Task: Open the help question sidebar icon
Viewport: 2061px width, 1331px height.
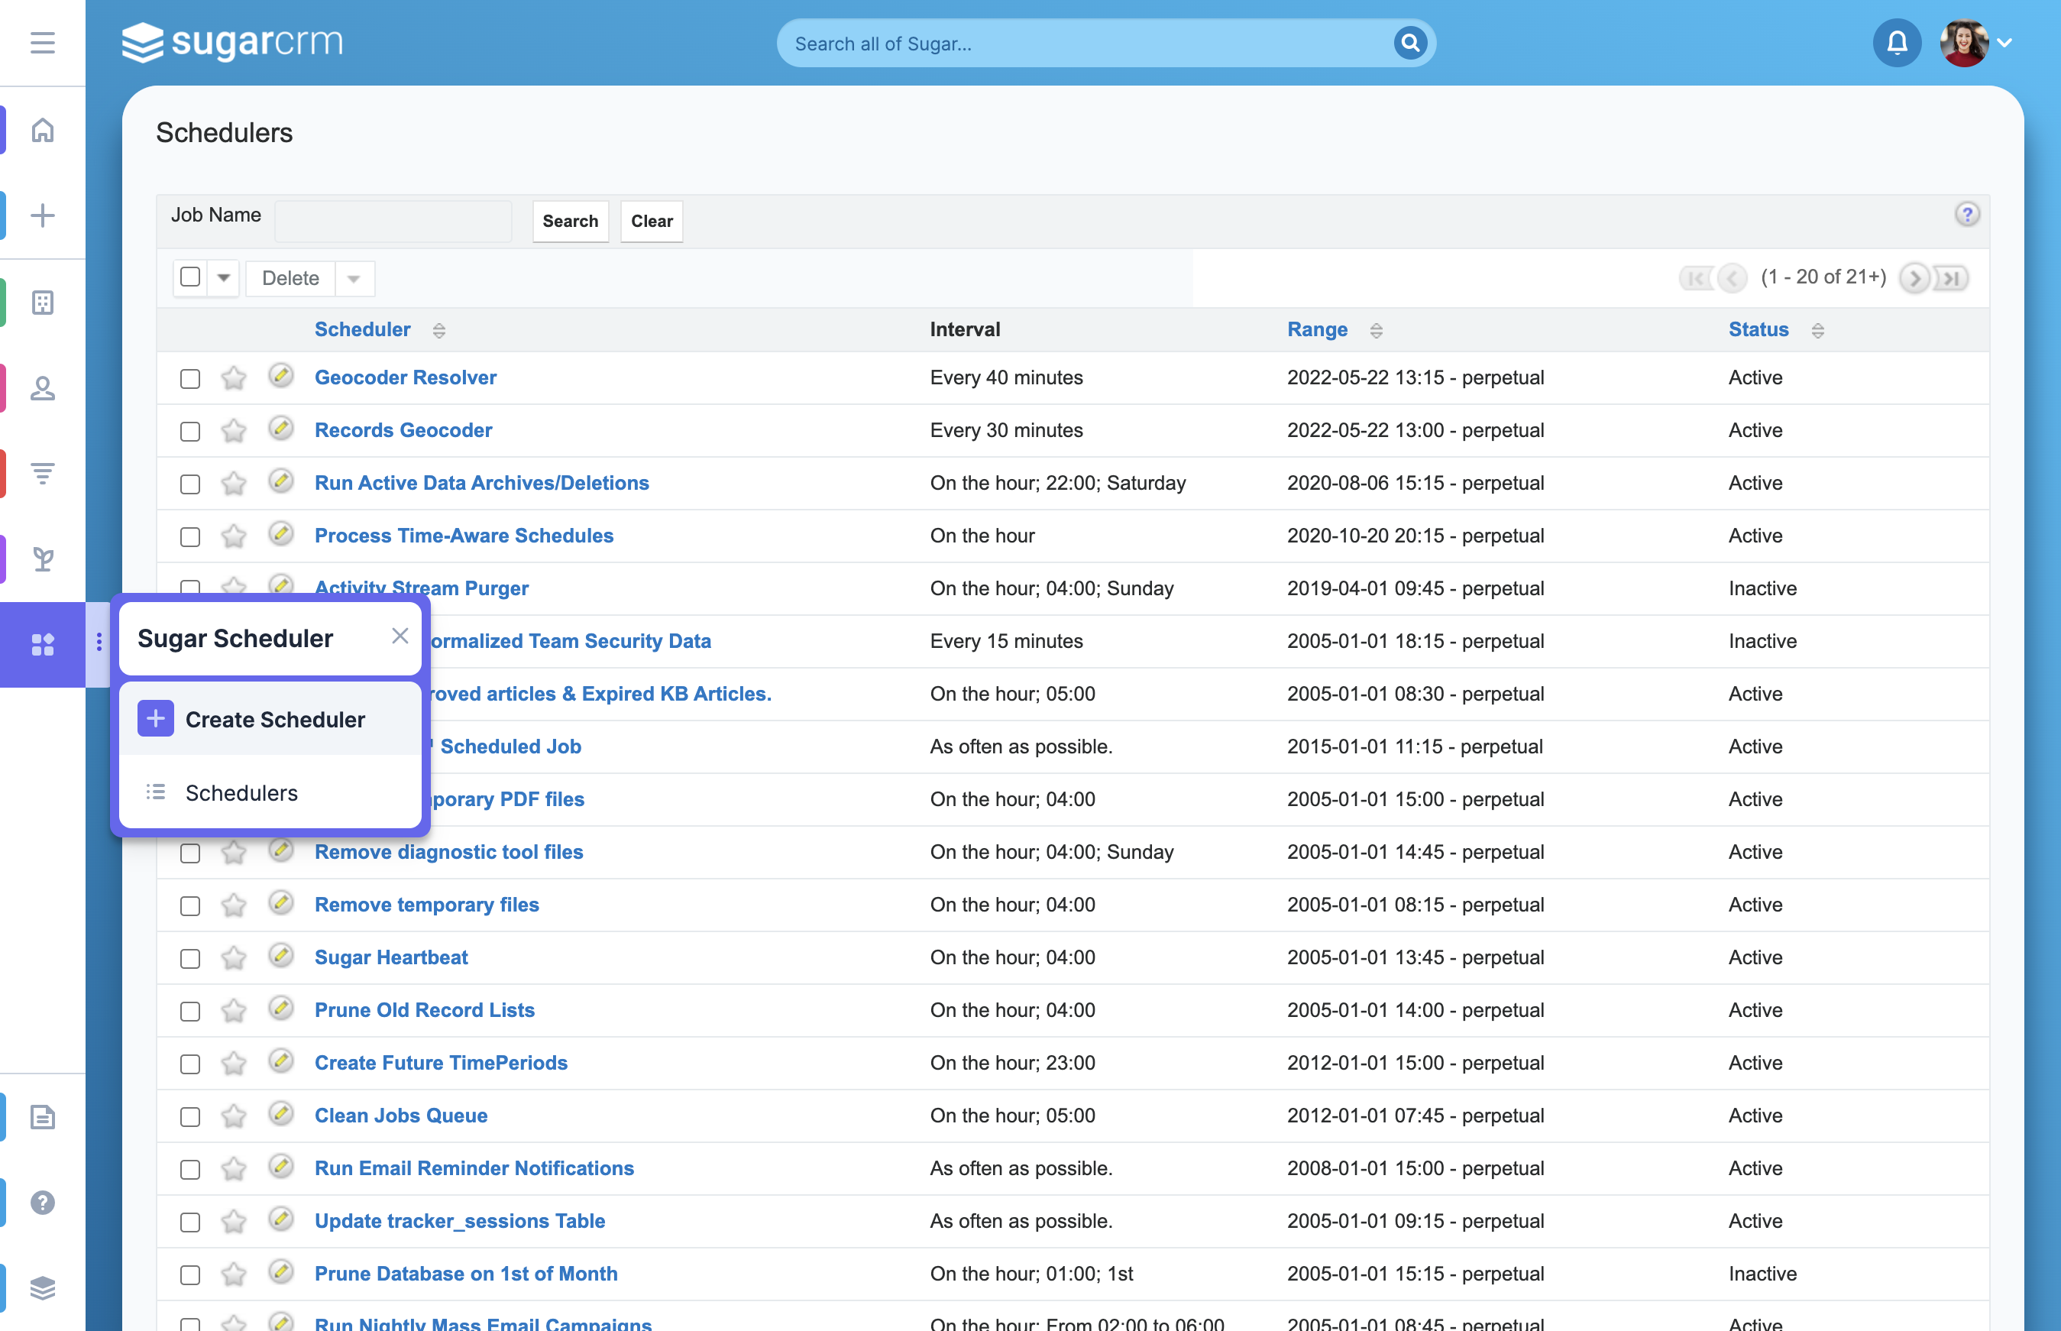Action: click(42, 1202)
